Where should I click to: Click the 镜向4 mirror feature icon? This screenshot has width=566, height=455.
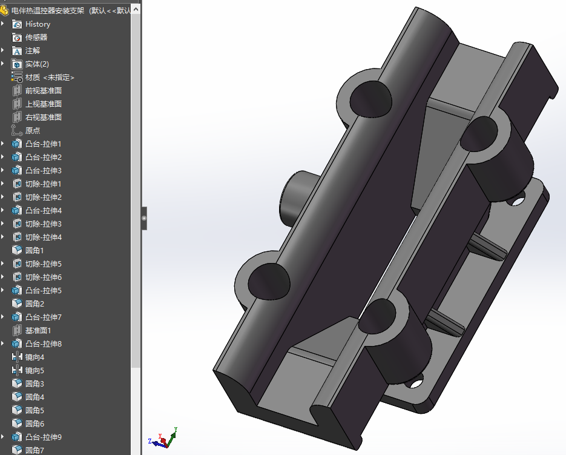point(16,357)
